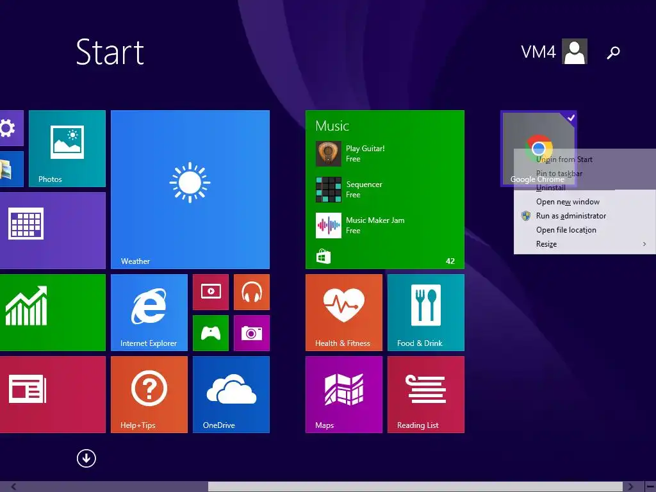Choose Open new window
656x492 pixels.
[585, 202]
